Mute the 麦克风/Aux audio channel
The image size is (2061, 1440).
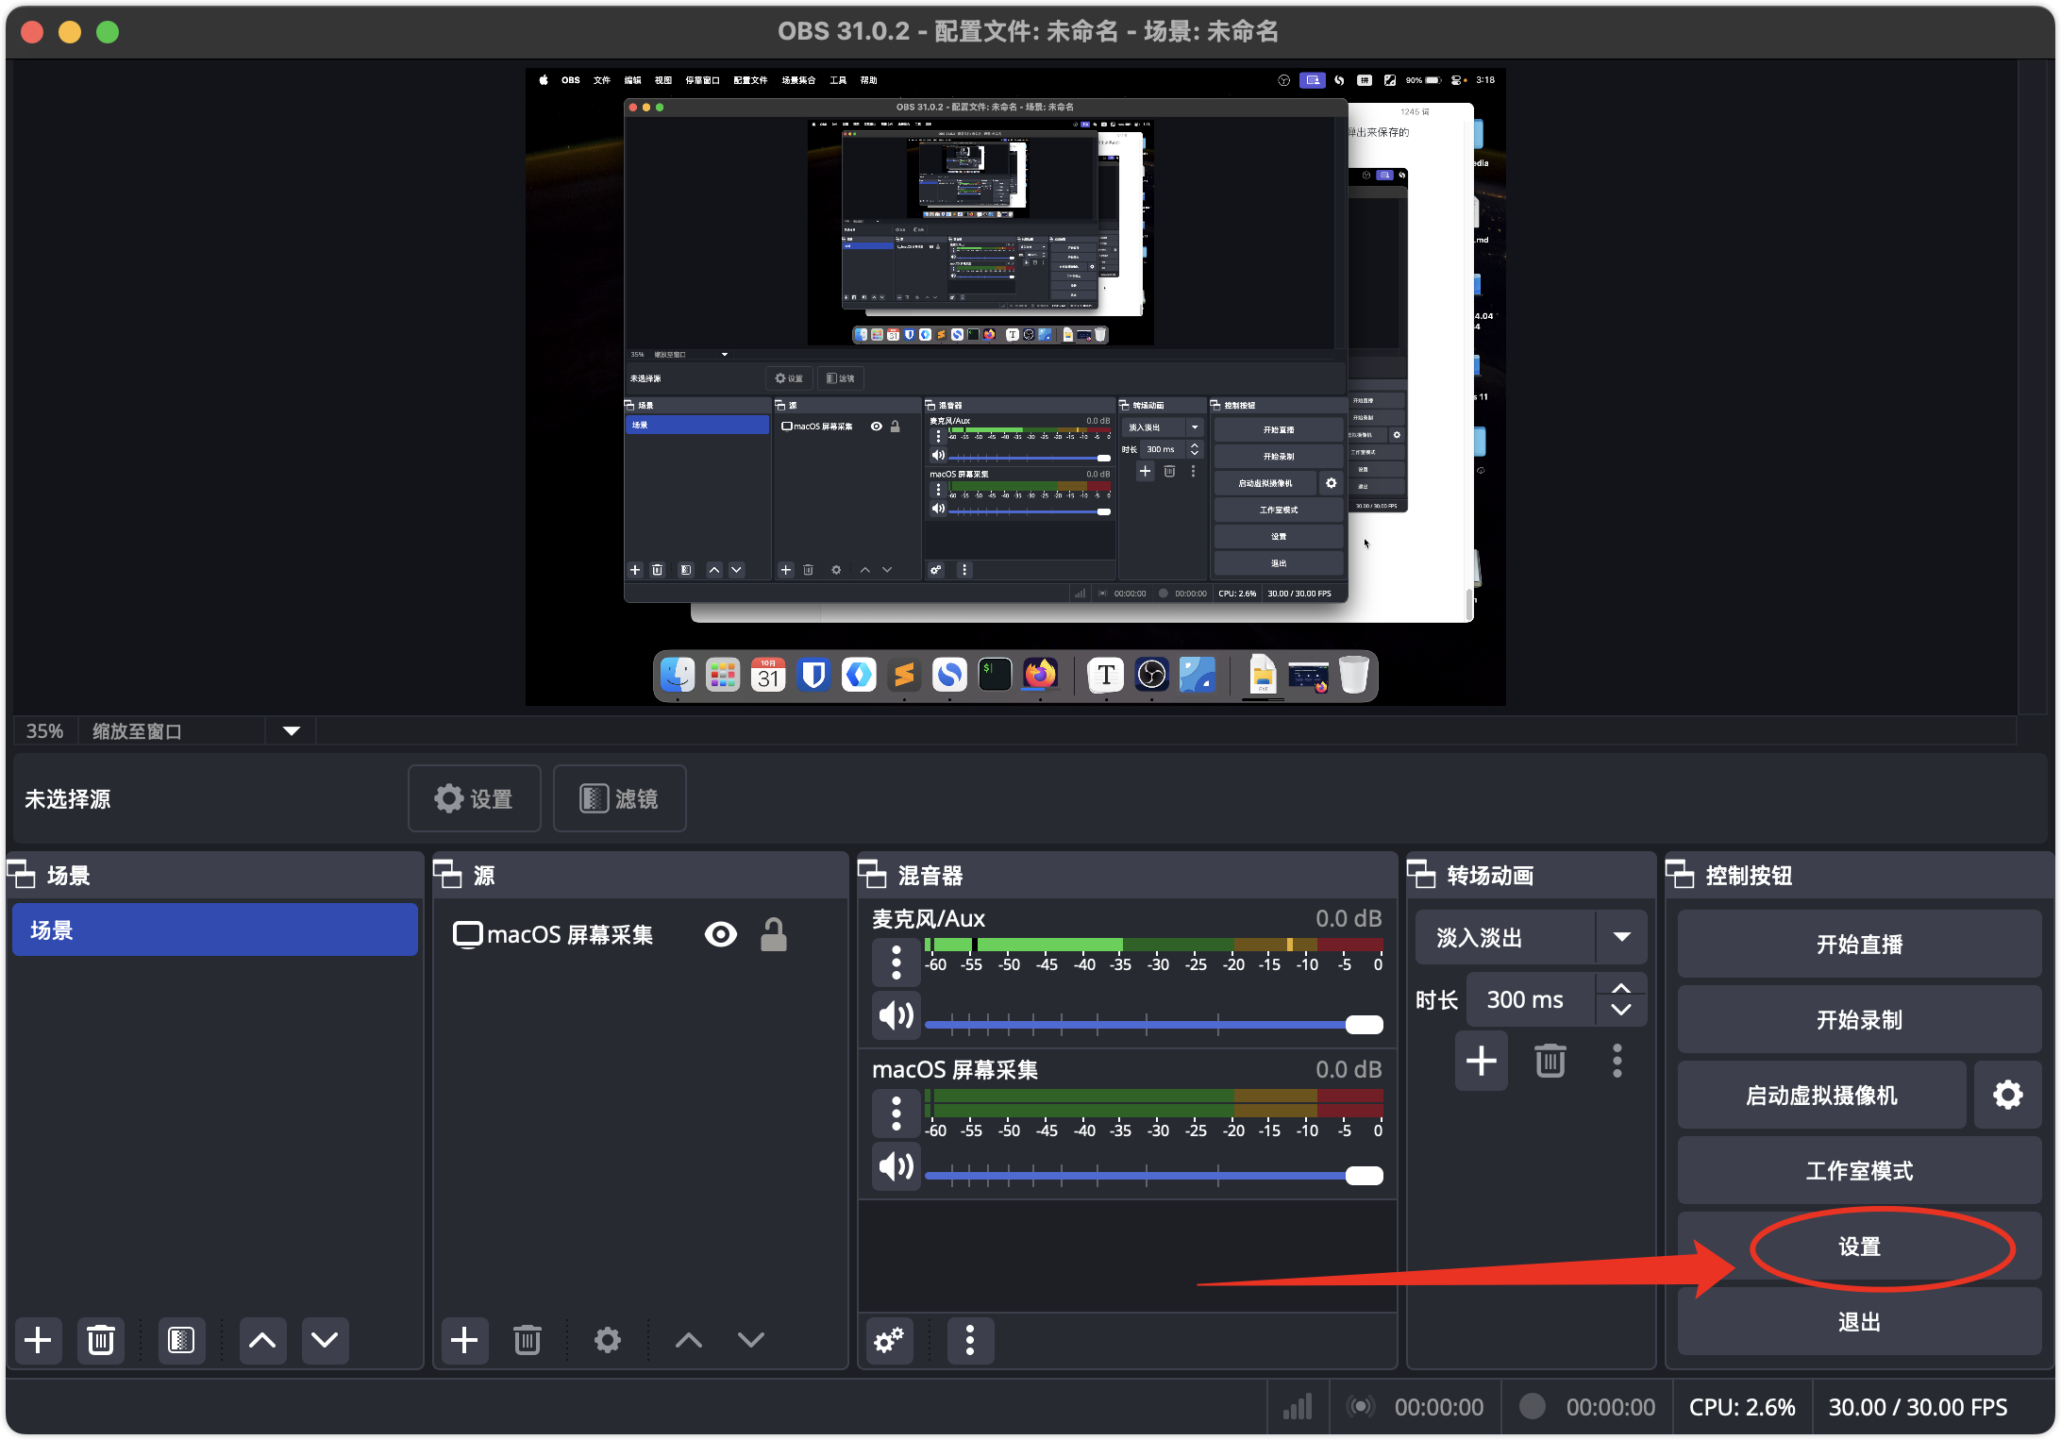coord(896,1015)
